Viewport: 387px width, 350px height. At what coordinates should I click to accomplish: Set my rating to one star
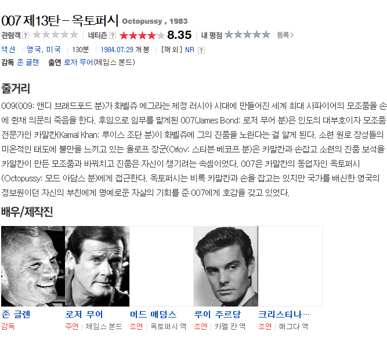[229, 35]
